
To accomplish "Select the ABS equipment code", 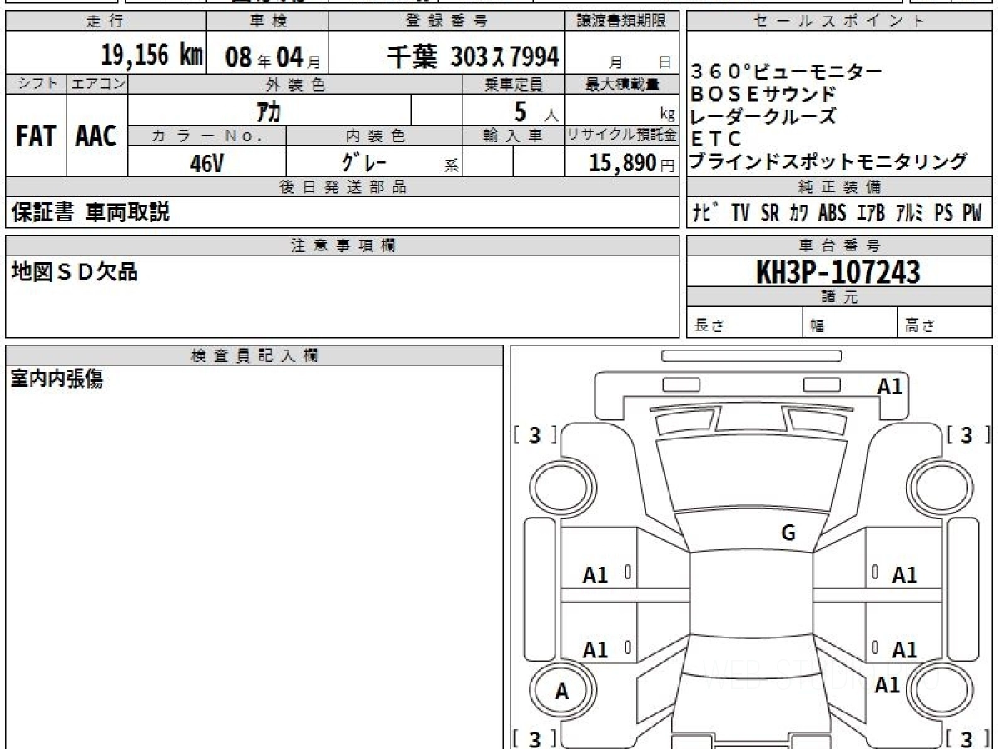I will [x=832, y=213].
